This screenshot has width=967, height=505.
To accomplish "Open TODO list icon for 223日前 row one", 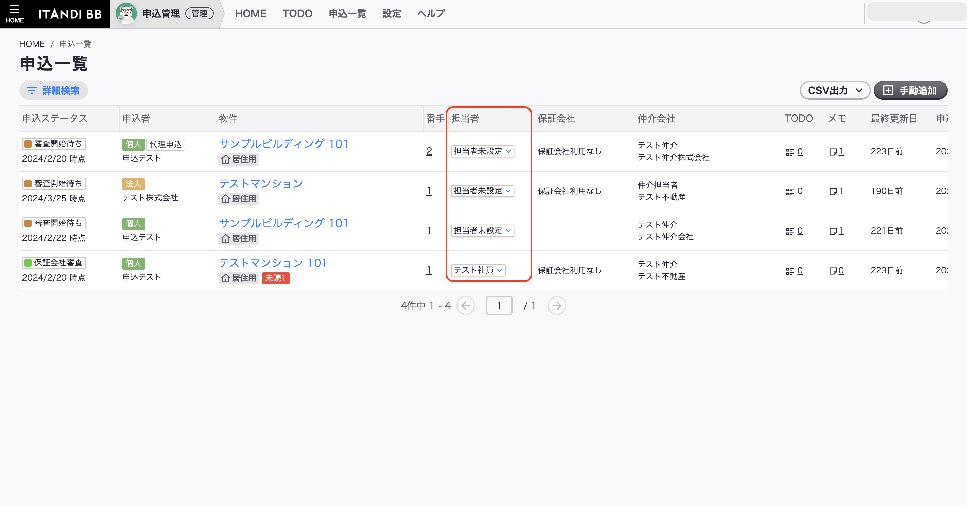I will pos(790,152).
